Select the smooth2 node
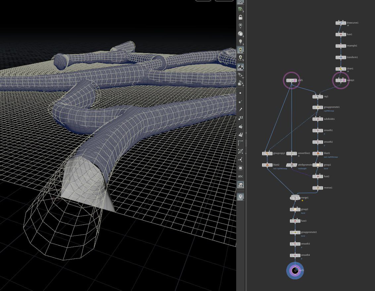The height and width of the screenshot is (291, 375). pyautogui.click(x=318, y=142)
